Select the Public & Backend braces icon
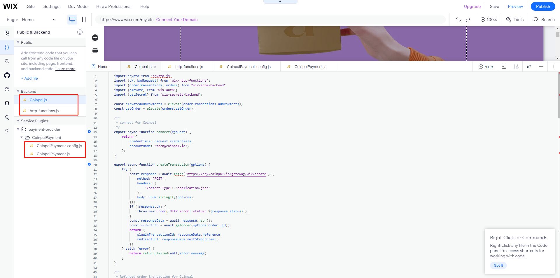Viewport: 560px width, 278px height. click(x=7, y=47)
